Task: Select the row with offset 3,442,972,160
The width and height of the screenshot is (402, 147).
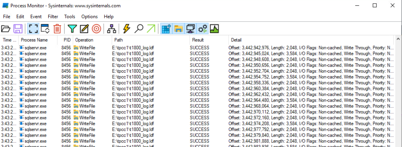Action: (x=197, y=118)
